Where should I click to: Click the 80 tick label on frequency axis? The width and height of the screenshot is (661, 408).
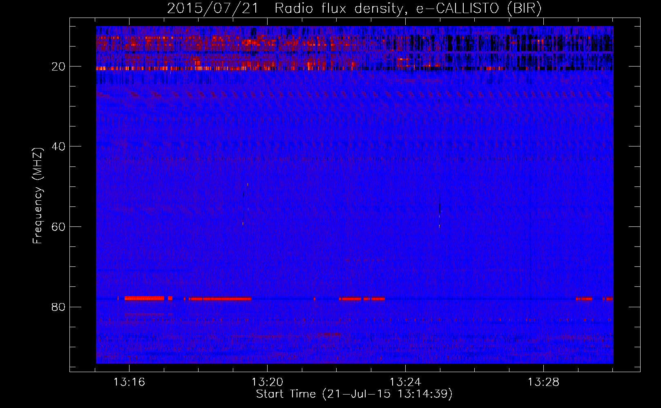[59, 307]
